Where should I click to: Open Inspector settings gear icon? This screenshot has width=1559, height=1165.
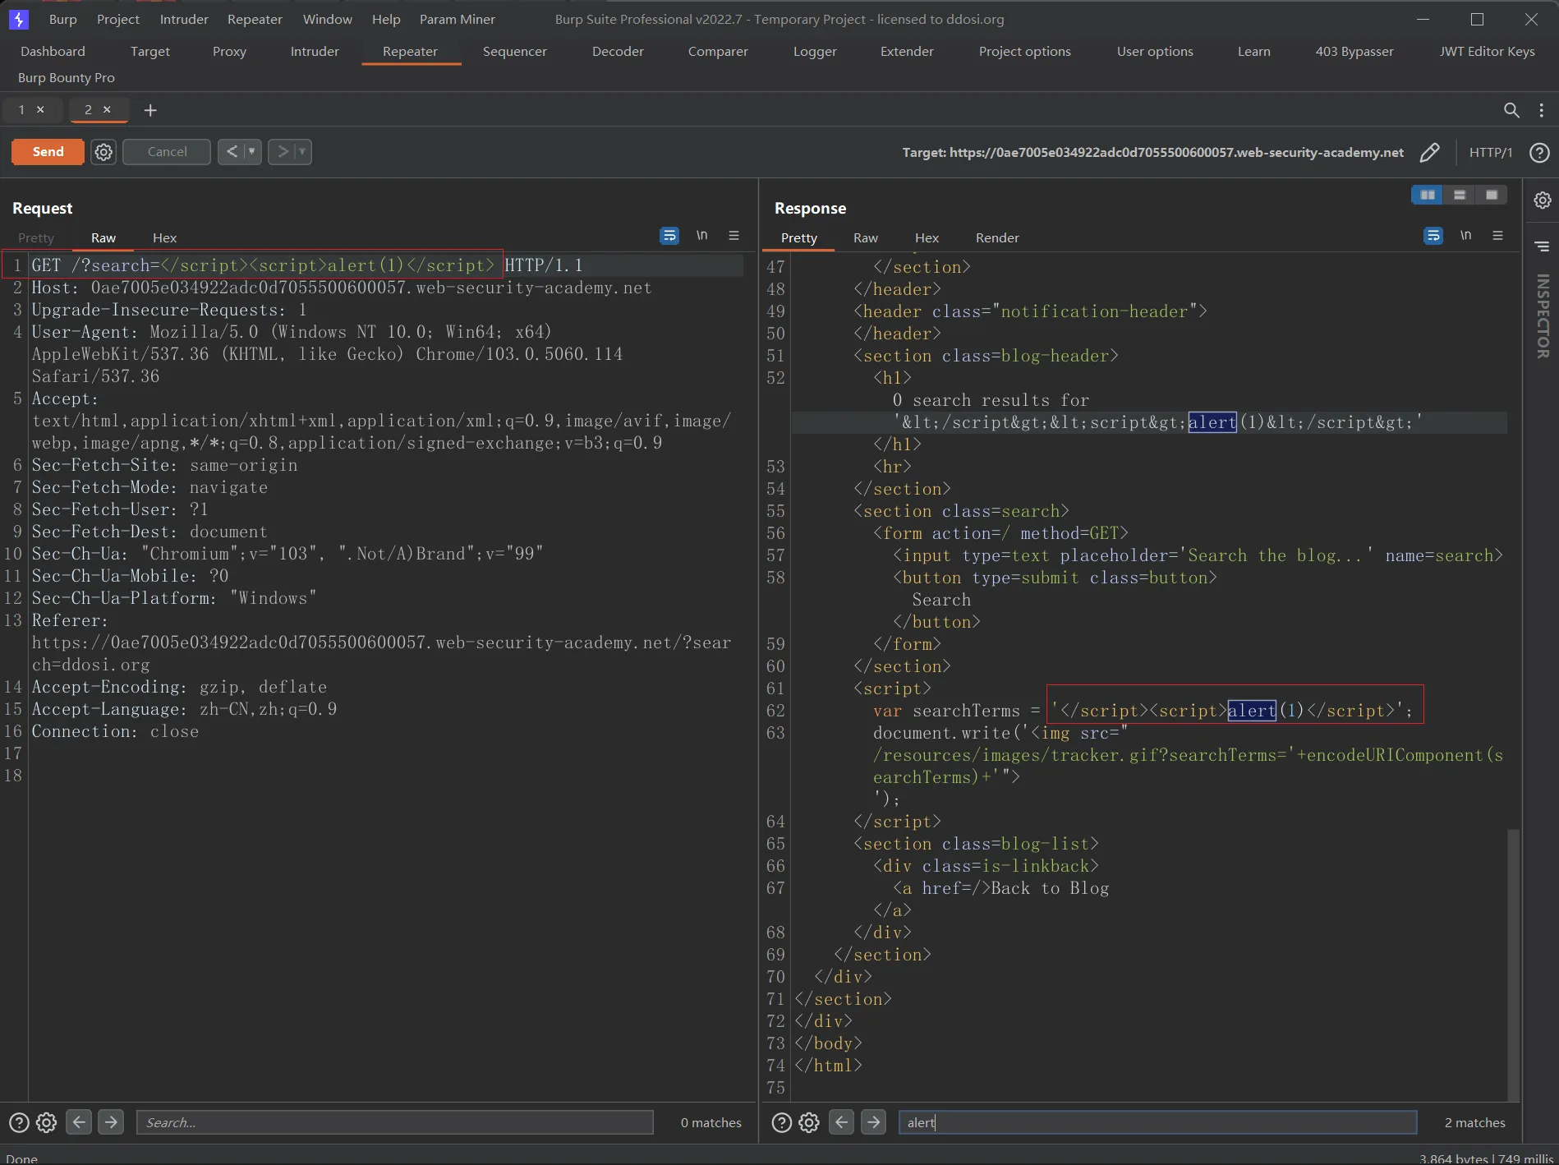click(1542, 200)
